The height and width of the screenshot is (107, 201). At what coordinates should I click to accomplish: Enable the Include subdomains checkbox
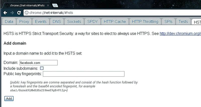[42, 68]
